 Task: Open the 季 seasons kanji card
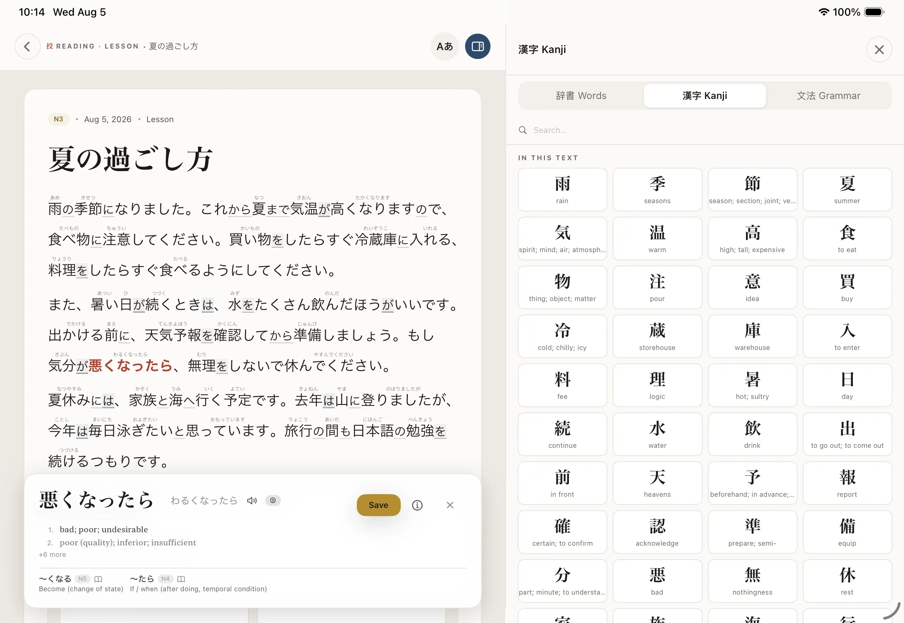(x=657, y=190)
